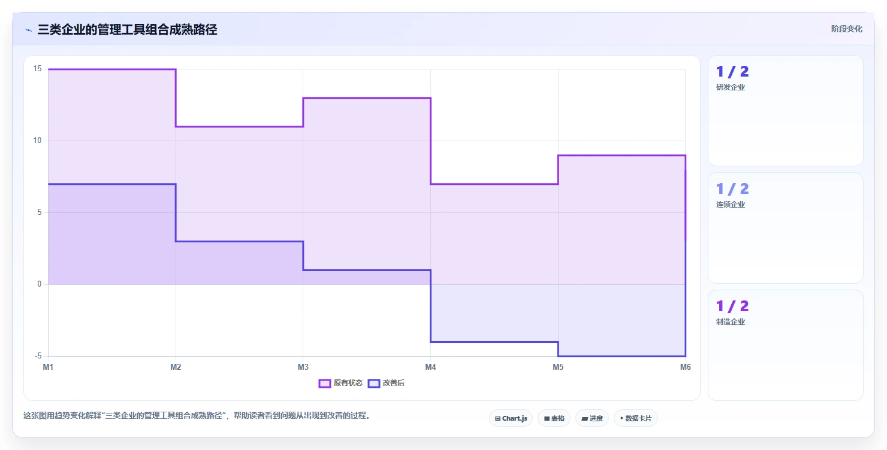This screenshot has width=887, height=450.
Task: Click the M5 x-axis label
Action: tap(558, 367)
